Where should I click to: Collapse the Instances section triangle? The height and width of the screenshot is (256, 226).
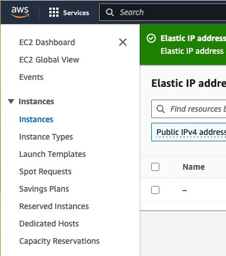point(11,101)
